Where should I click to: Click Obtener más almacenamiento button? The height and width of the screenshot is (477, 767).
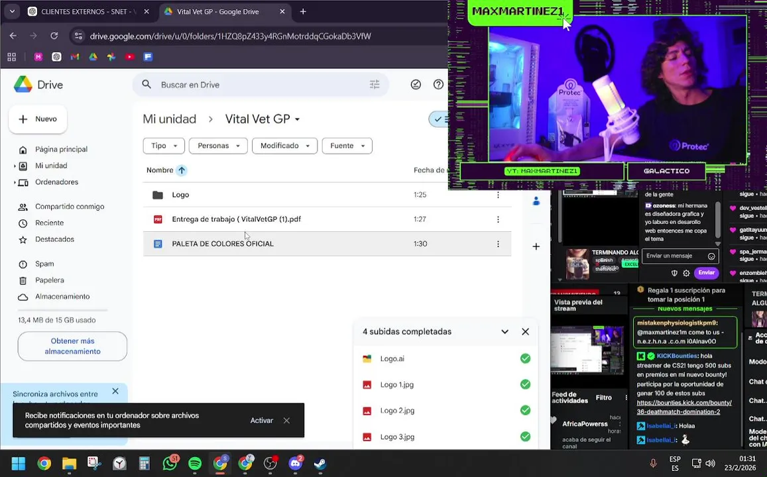(72, 346)
